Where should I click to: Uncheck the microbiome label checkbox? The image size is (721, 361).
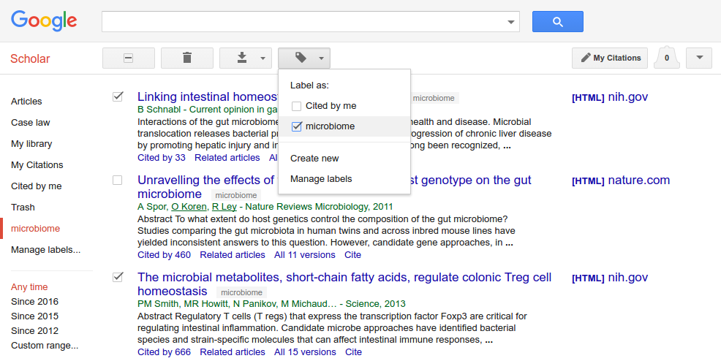tap(296, 126)
